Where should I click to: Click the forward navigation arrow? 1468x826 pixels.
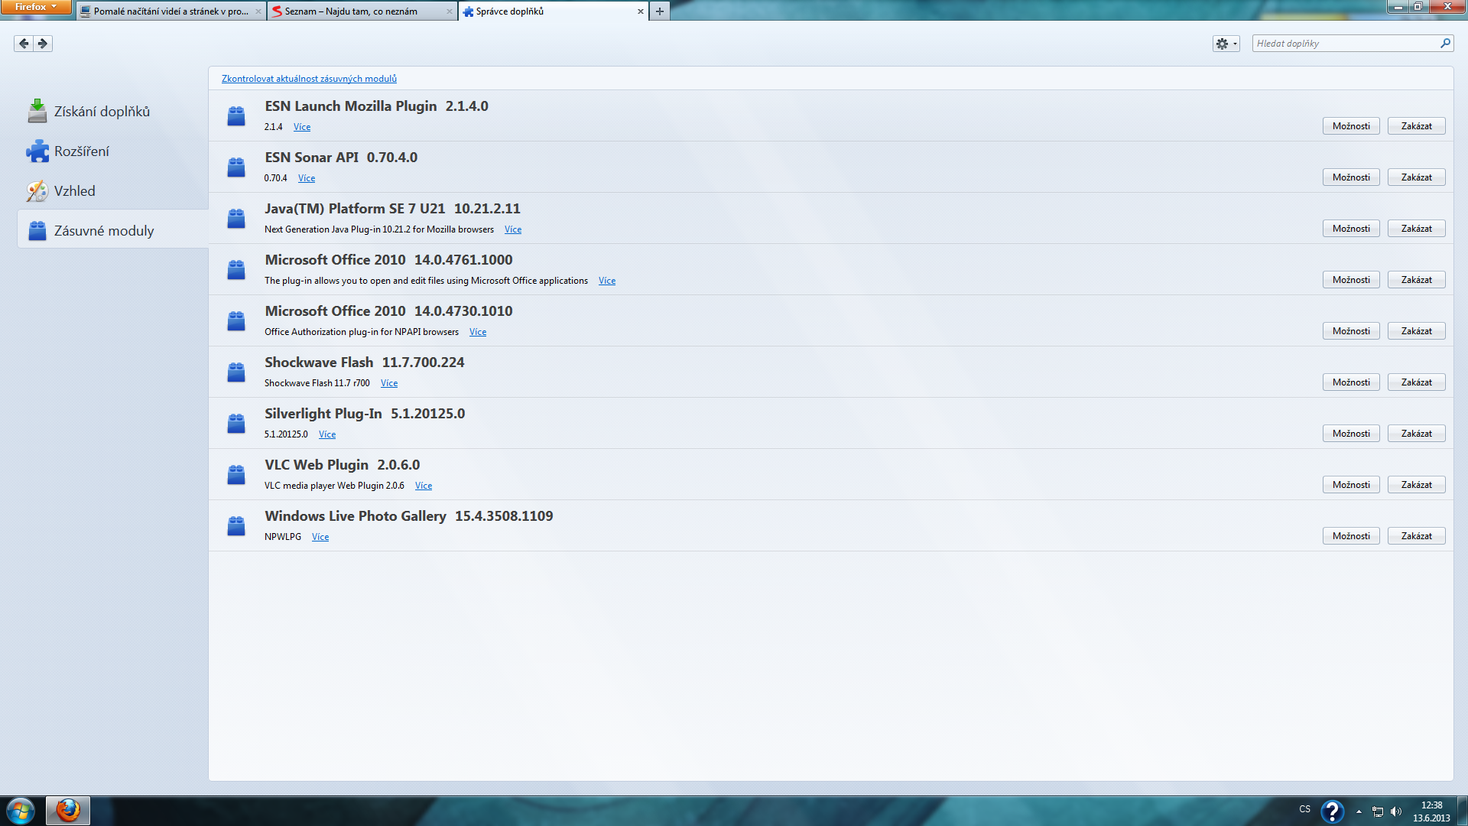(x=43, y=44)
